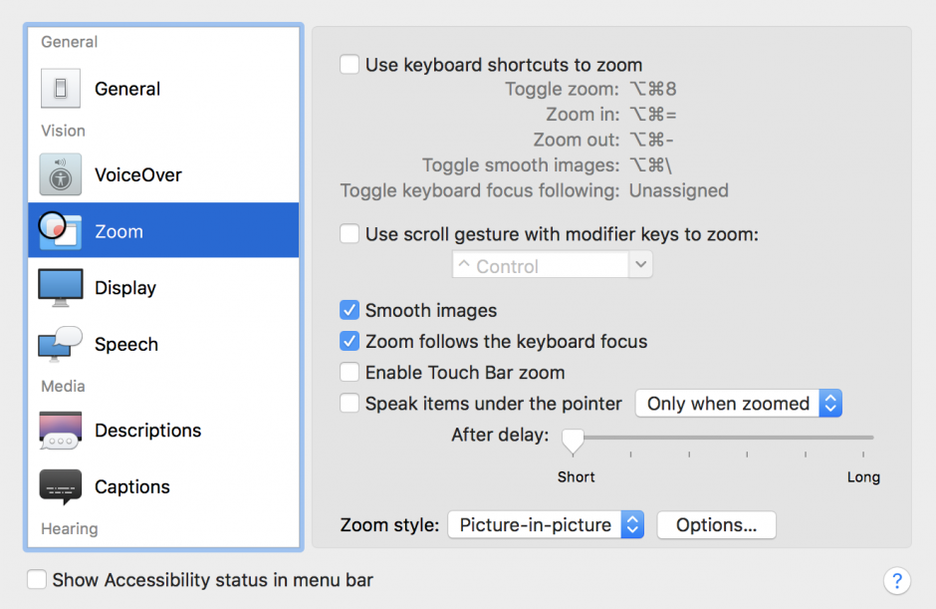Click the help question mark icon

[x=897, y=581]
